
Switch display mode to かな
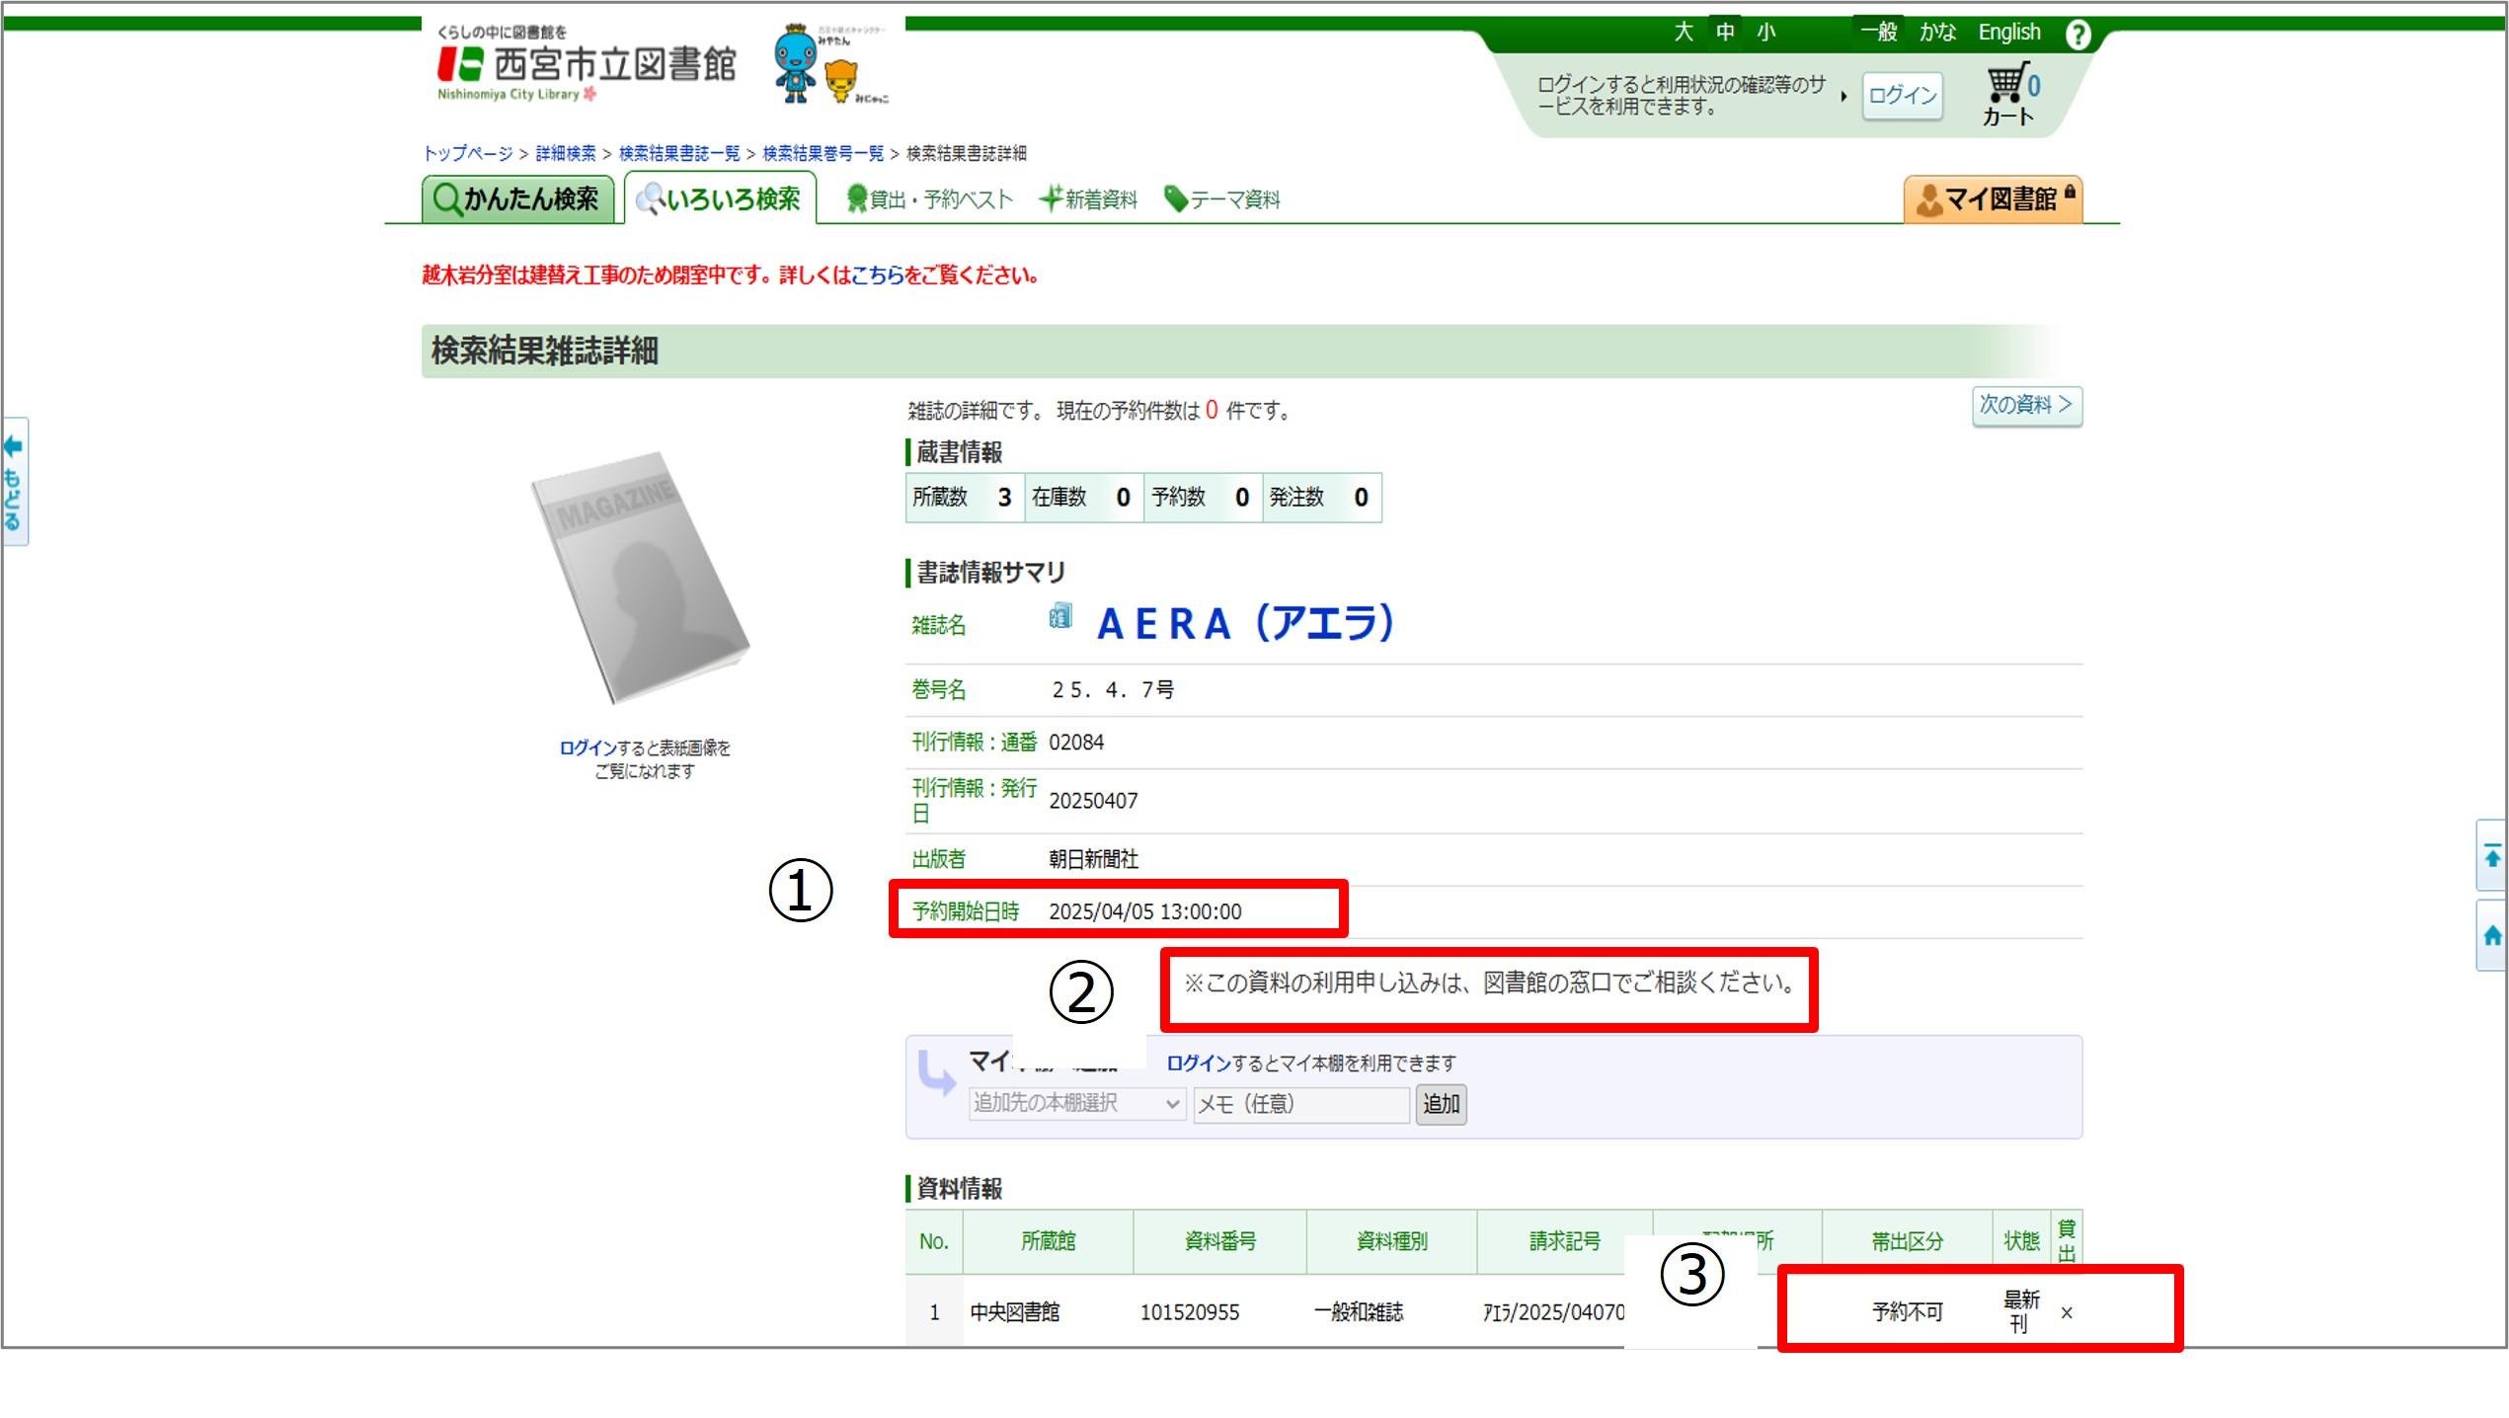pos(1936,32)
